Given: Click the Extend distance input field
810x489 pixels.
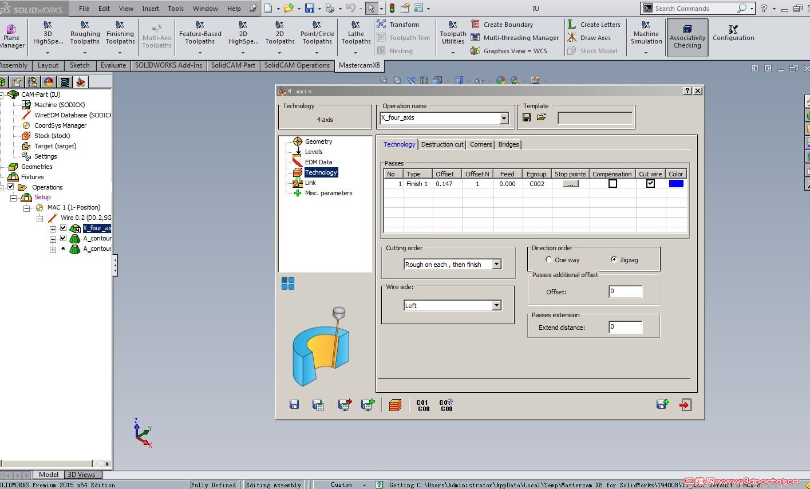Looking at the screenshot, I should pyautogui.click(x=625, y=327).
